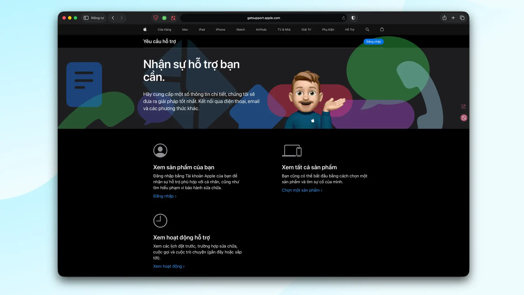Click the getsupport.apple.com address field
This screenshot has width=524, height=295.
(264, 18)
